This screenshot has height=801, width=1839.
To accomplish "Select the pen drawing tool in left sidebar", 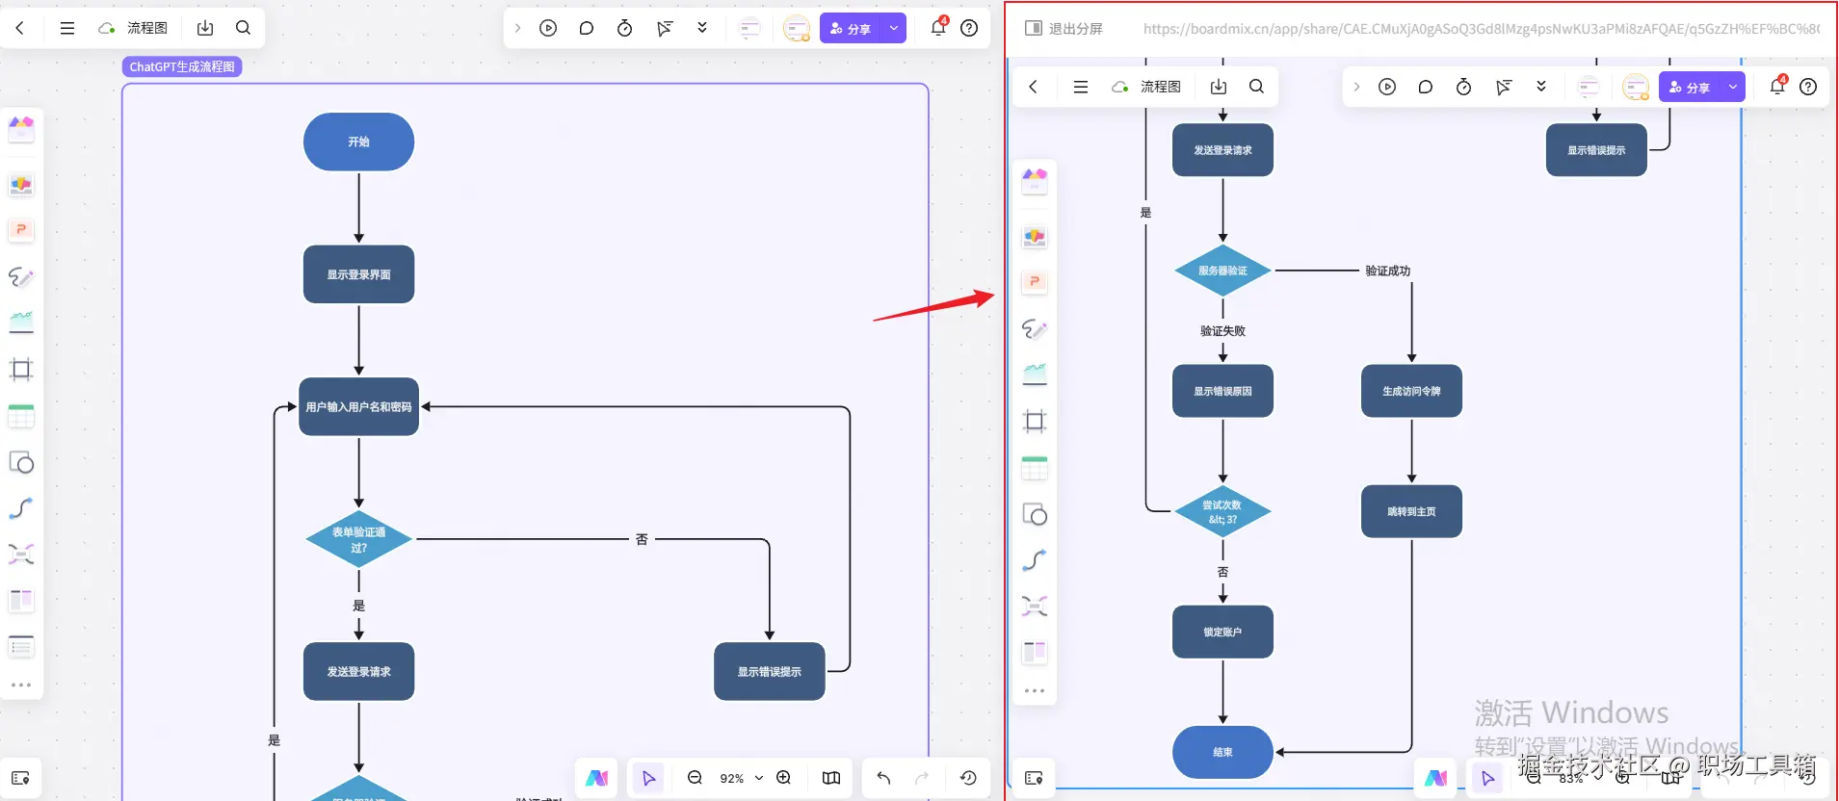I will pyautogui.click(x=21, y=277).
